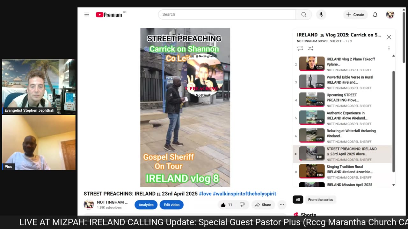This screenshot has width=408, height=229.
Task: Open Relaxing at Waterfall #relaxing title
Action: tap(351, 133)
